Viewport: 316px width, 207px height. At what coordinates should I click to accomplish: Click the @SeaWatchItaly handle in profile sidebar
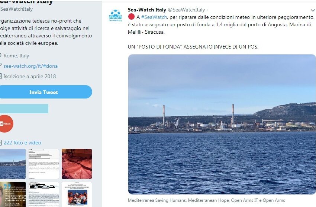coord(16,9)
